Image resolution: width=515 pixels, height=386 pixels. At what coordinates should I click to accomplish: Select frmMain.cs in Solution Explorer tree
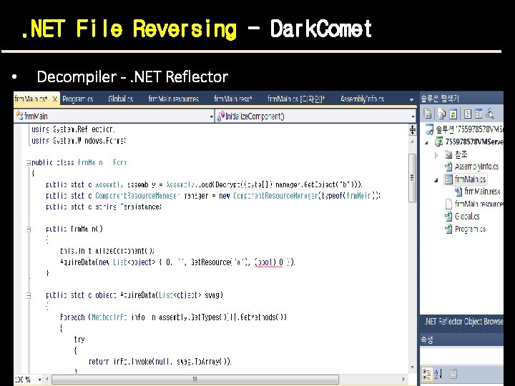click(x=470, y=179)
